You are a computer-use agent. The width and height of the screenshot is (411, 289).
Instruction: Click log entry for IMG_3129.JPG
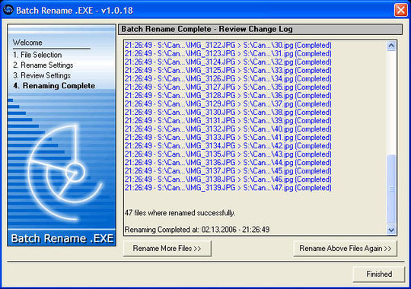[228, 103]
